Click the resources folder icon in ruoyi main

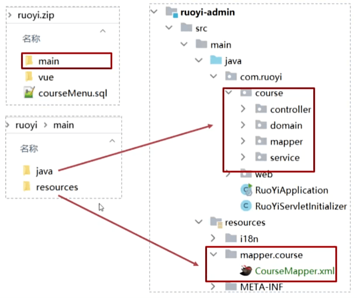click(27, 186)
